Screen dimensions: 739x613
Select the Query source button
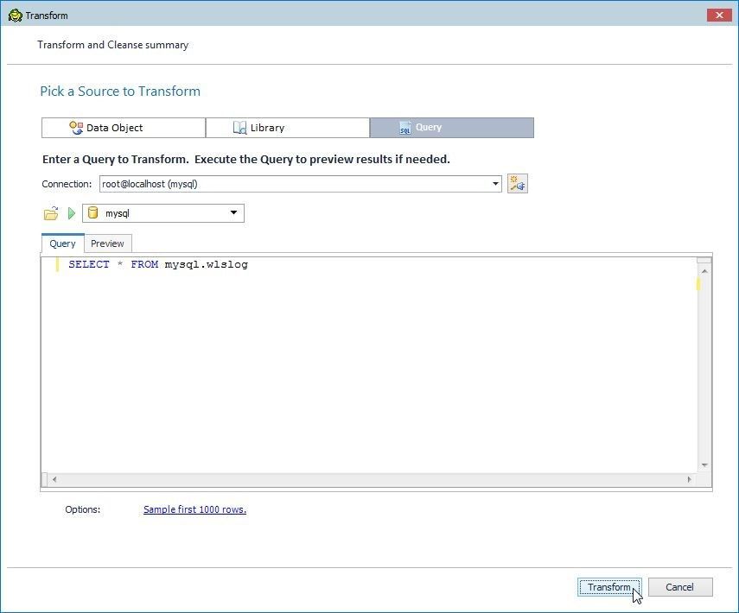451,128
